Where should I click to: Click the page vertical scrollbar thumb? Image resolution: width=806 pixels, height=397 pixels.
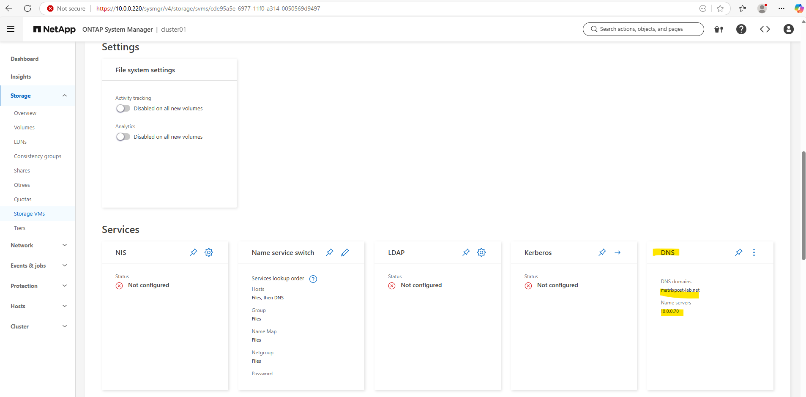click(803, 205)
